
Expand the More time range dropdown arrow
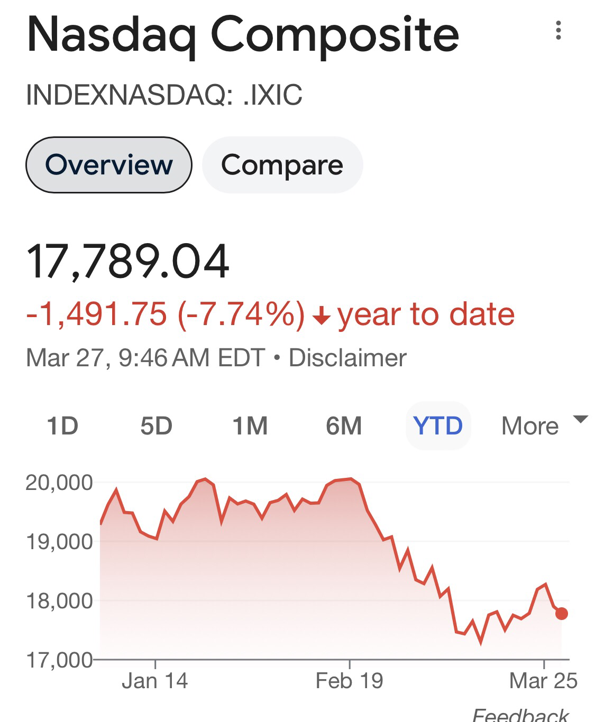[x=581, y=420]
